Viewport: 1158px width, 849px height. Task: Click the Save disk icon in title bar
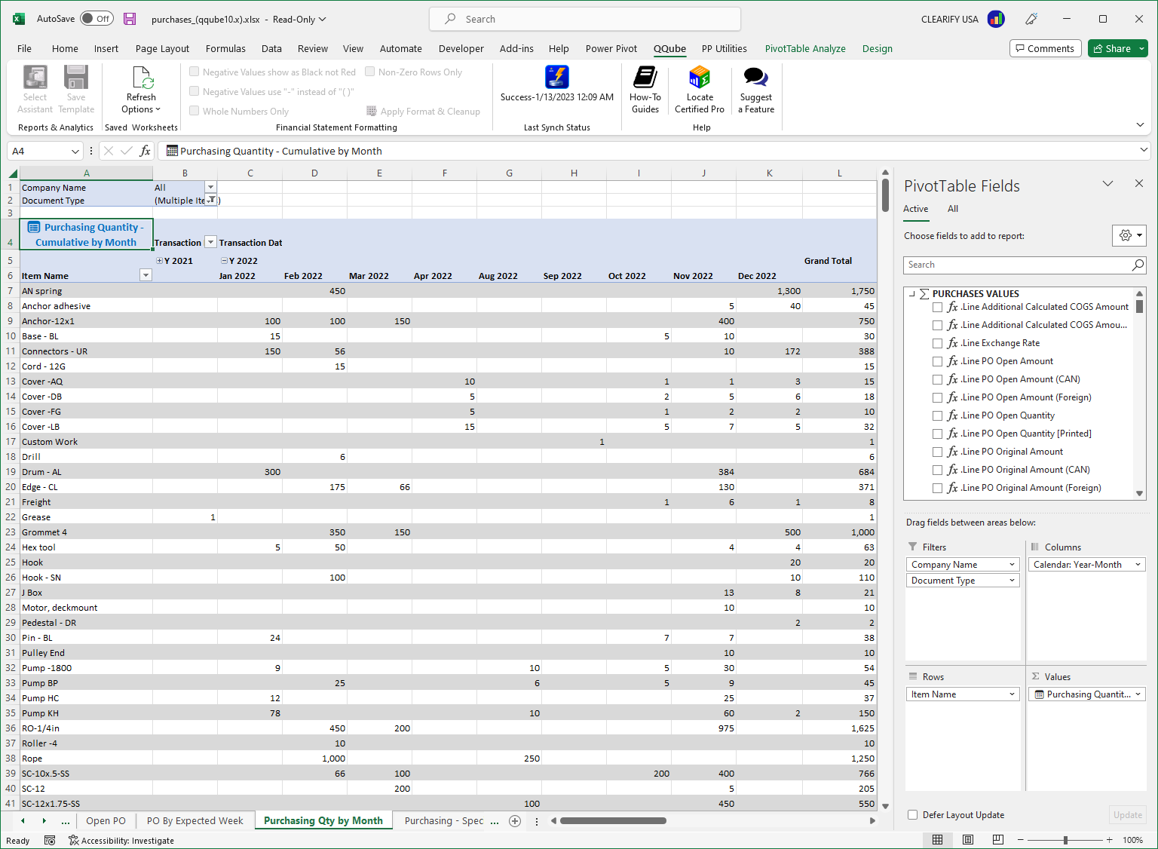[130, 19]
